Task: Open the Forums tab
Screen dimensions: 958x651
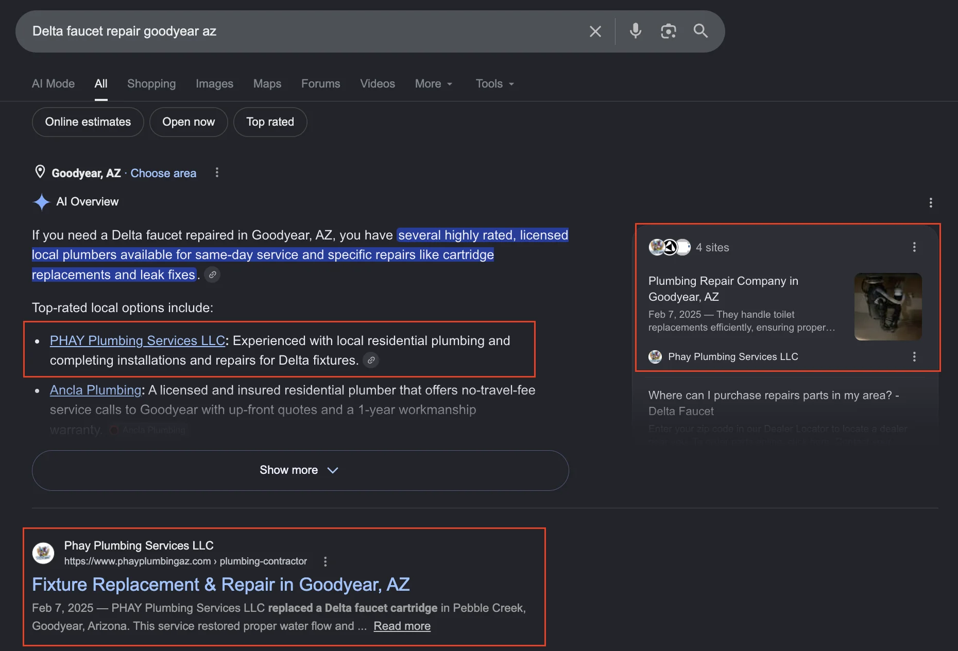Action: [x=320, y=83]
